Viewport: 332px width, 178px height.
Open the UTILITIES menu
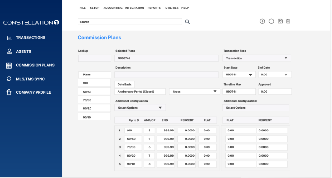172,8
